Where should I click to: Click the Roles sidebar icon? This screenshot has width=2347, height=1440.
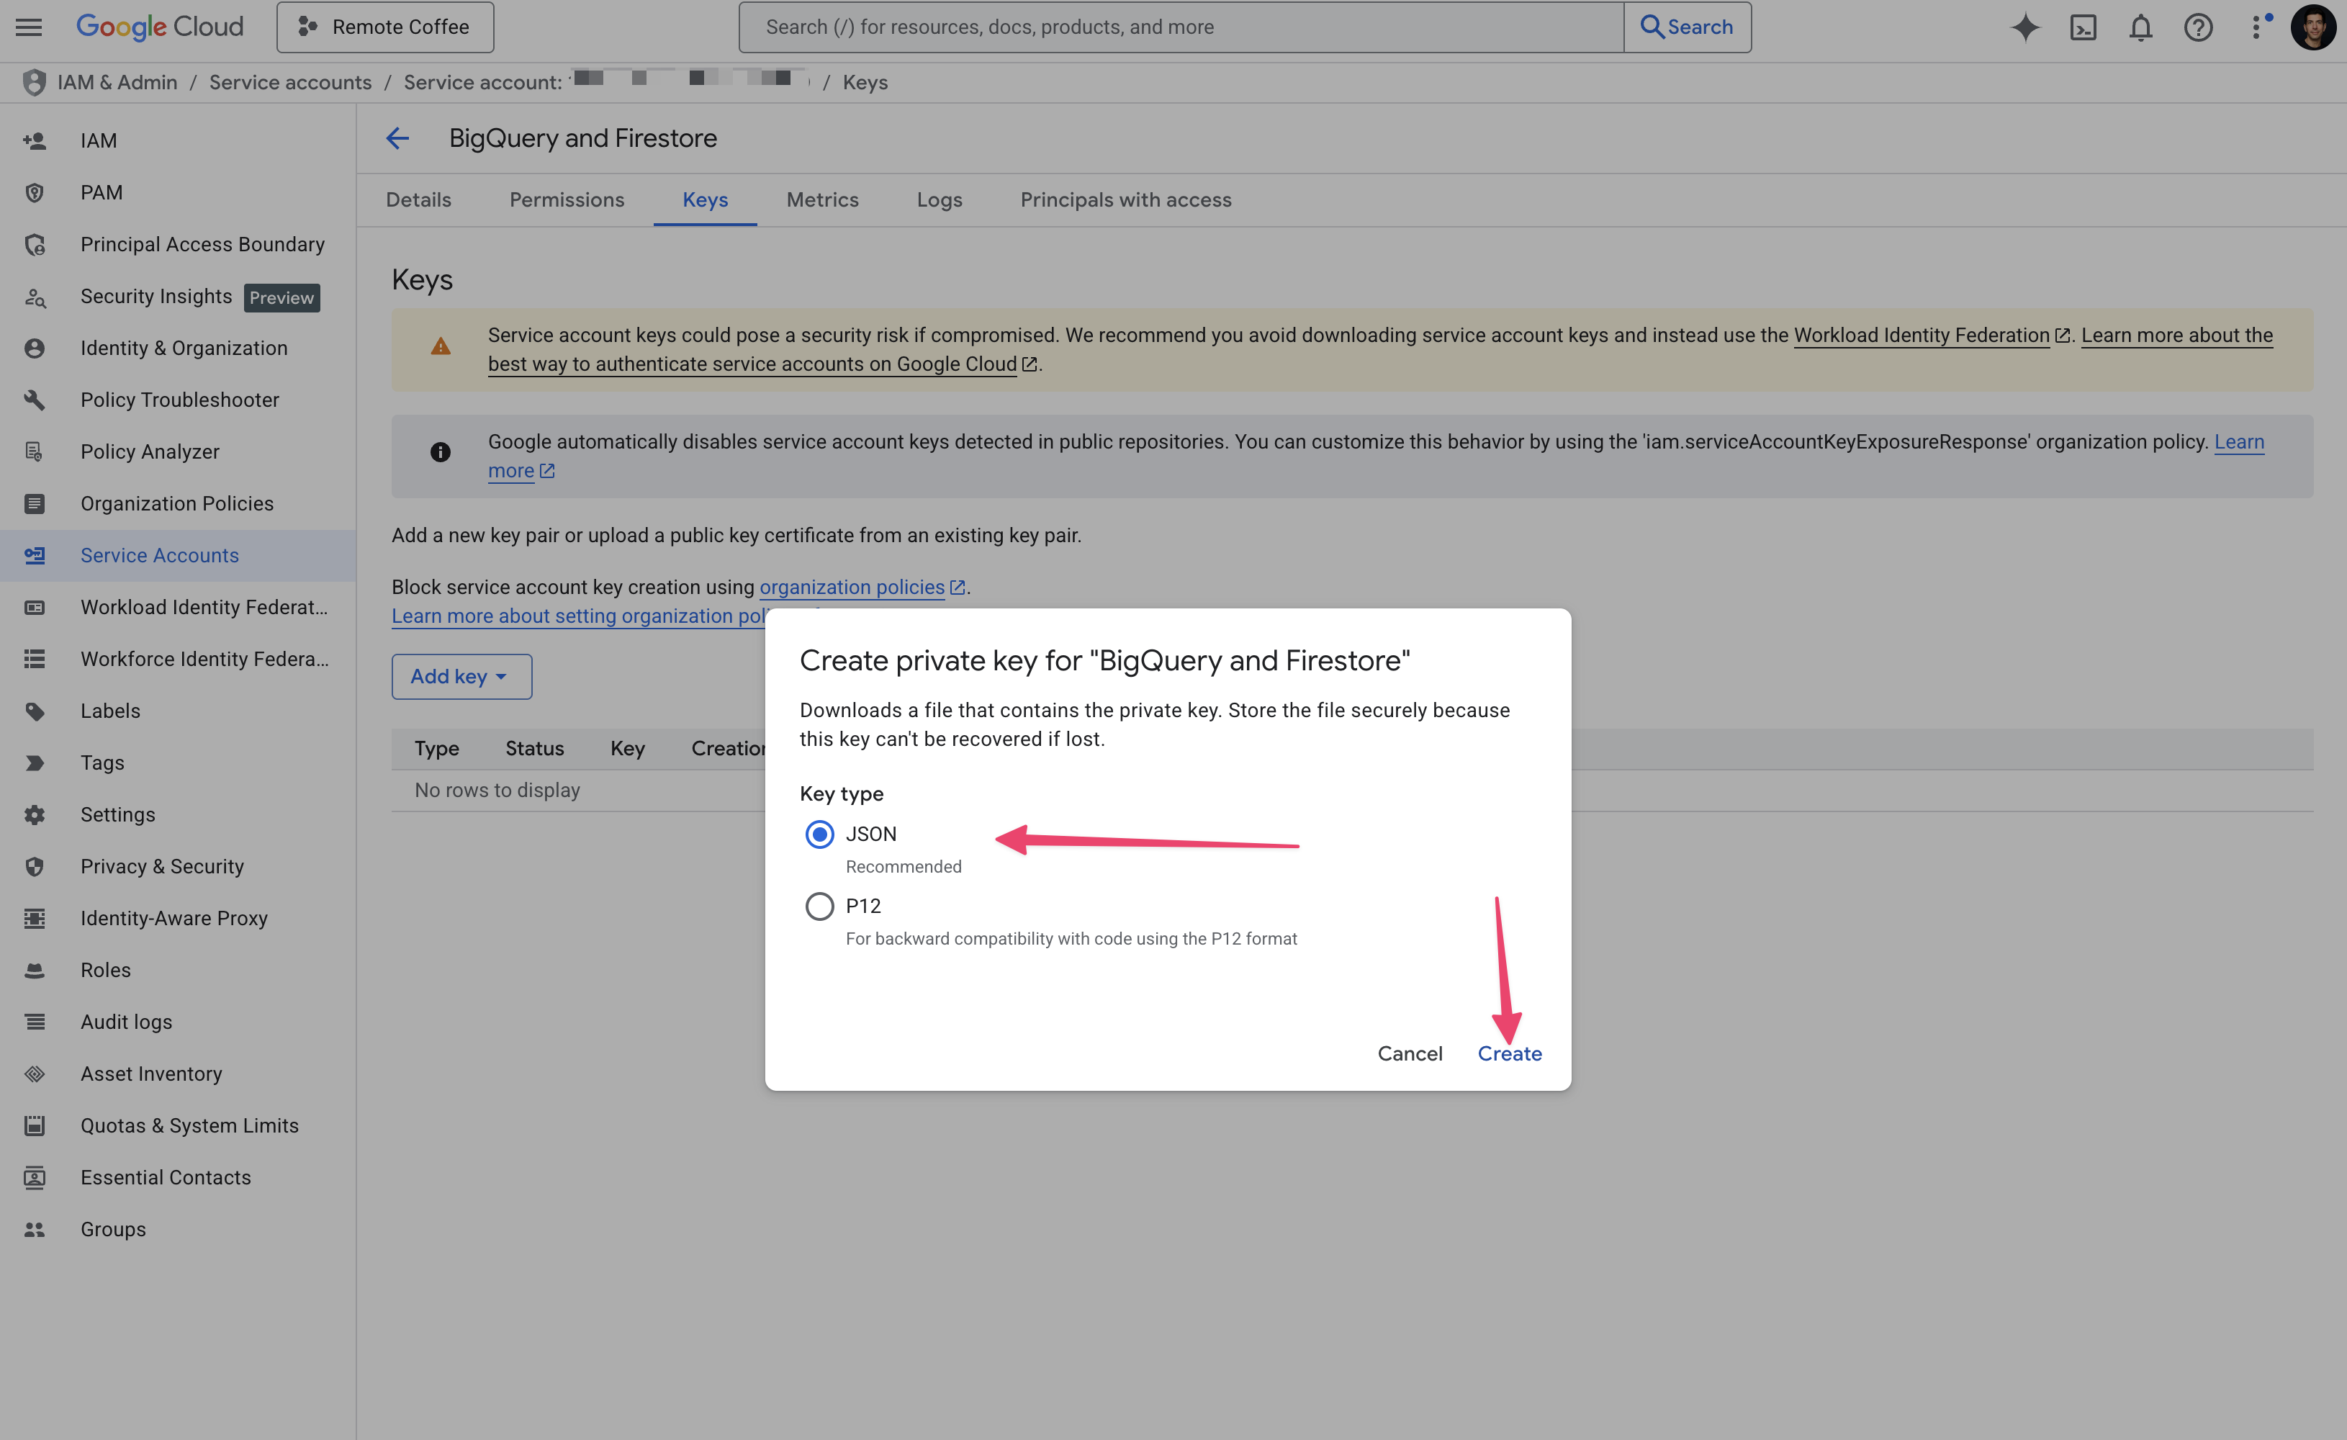(x=35, y=970)
